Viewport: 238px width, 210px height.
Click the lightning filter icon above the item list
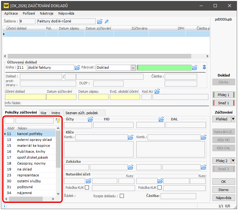[58, 120]
